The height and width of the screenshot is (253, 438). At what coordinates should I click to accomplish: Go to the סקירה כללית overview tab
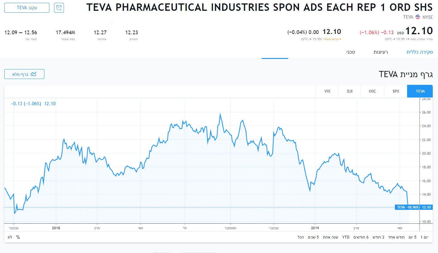pyautogui.click(x=419, y=52)
